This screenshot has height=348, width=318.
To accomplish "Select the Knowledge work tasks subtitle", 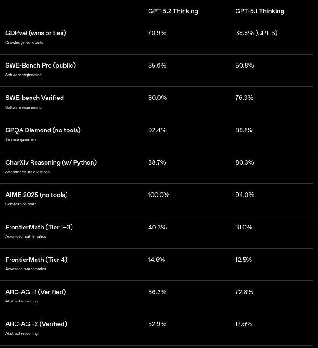I will (25, 42).
